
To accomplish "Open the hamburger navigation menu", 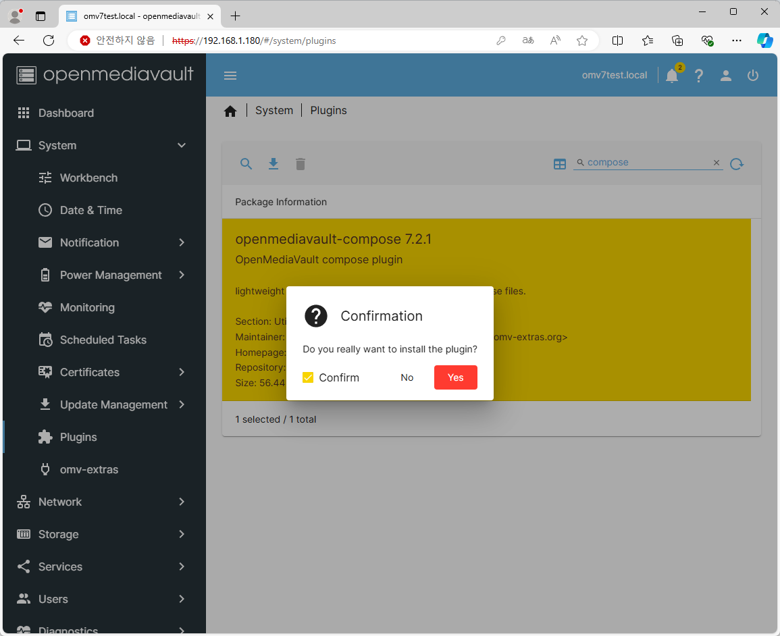I will (230, 76).
